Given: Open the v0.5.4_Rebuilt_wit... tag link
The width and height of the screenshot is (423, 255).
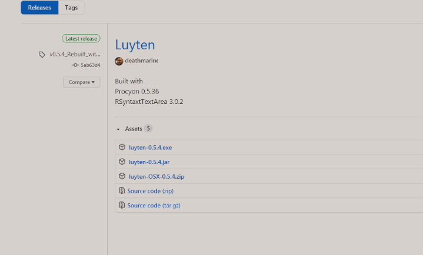Looking at the screenshot, I should click(x=75, y=54).
